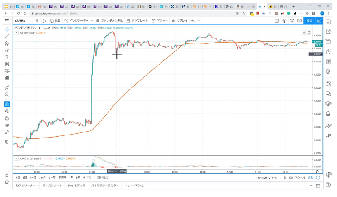Toggle magnet mode on the left toolbar
Screen dimensions: 337x197
pyautogui.click(x=7, y=104)
